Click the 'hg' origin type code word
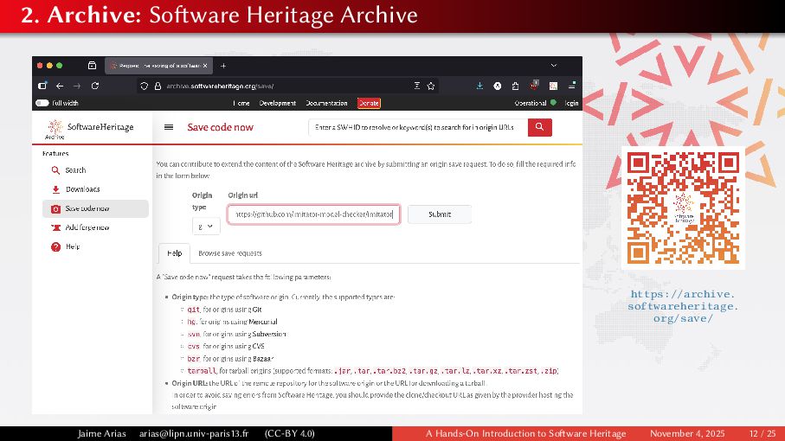 pos(192,322)
